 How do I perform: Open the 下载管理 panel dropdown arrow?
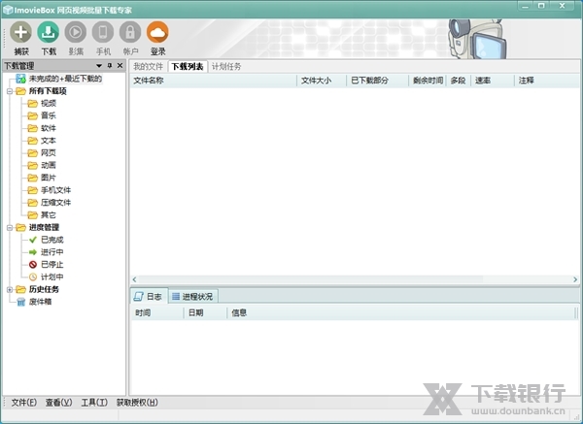99,66
